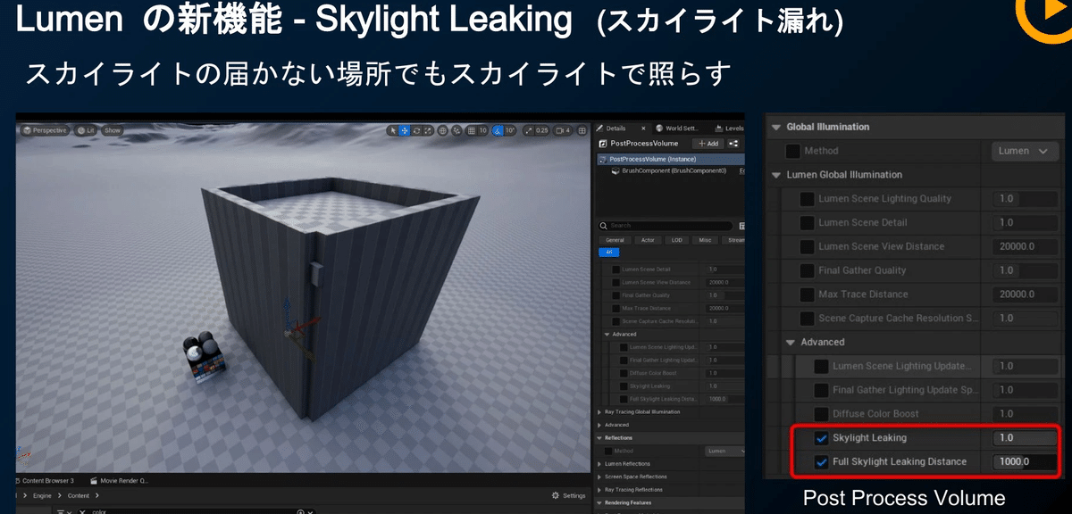
Task: Enable Lumen Scene View Distance override, enlarged panel
Action: point(808,246)
